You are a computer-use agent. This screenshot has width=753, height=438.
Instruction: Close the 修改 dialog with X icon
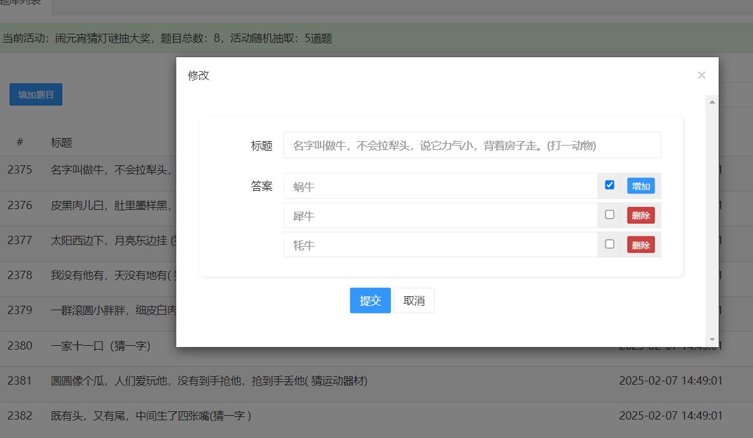[x=701, y=75]
